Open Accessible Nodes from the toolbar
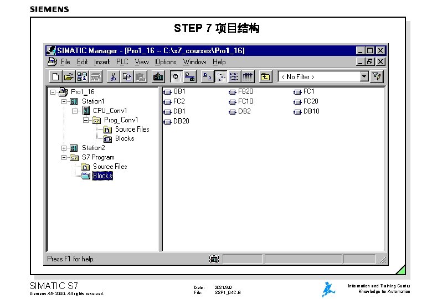The image size is (432, 299). 82,76
